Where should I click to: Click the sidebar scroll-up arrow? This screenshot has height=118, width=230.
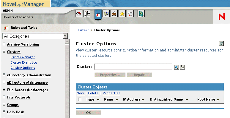67,42
